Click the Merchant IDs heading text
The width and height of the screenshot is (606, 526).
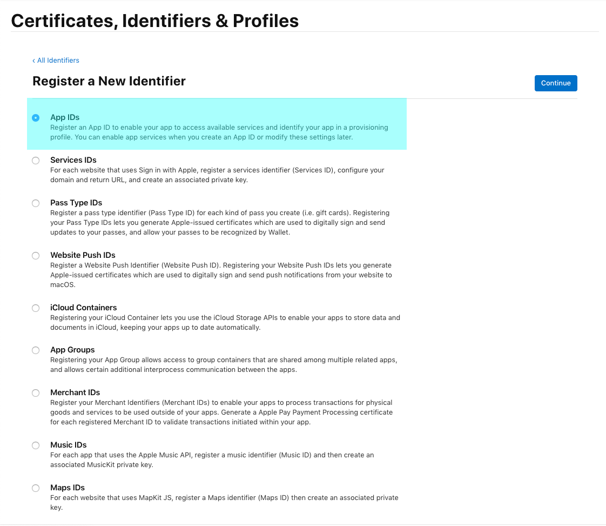75,392
